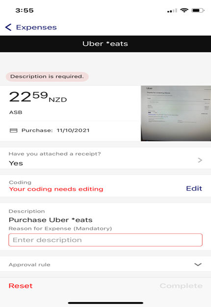Tap the Uber *eats title bar
This screenshot has height=307, width=211.
click(x=105, y=44)
